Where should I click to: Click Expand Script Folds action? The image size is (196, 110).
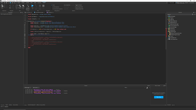click(79, 7)
